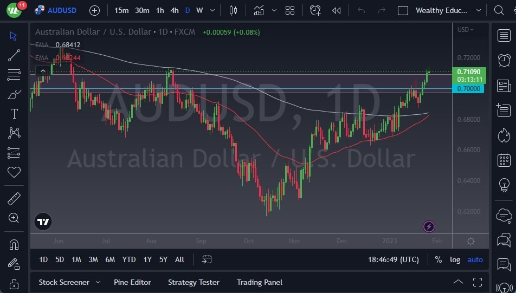
Task: Open the indicators menu
Action: coord(259,10)
